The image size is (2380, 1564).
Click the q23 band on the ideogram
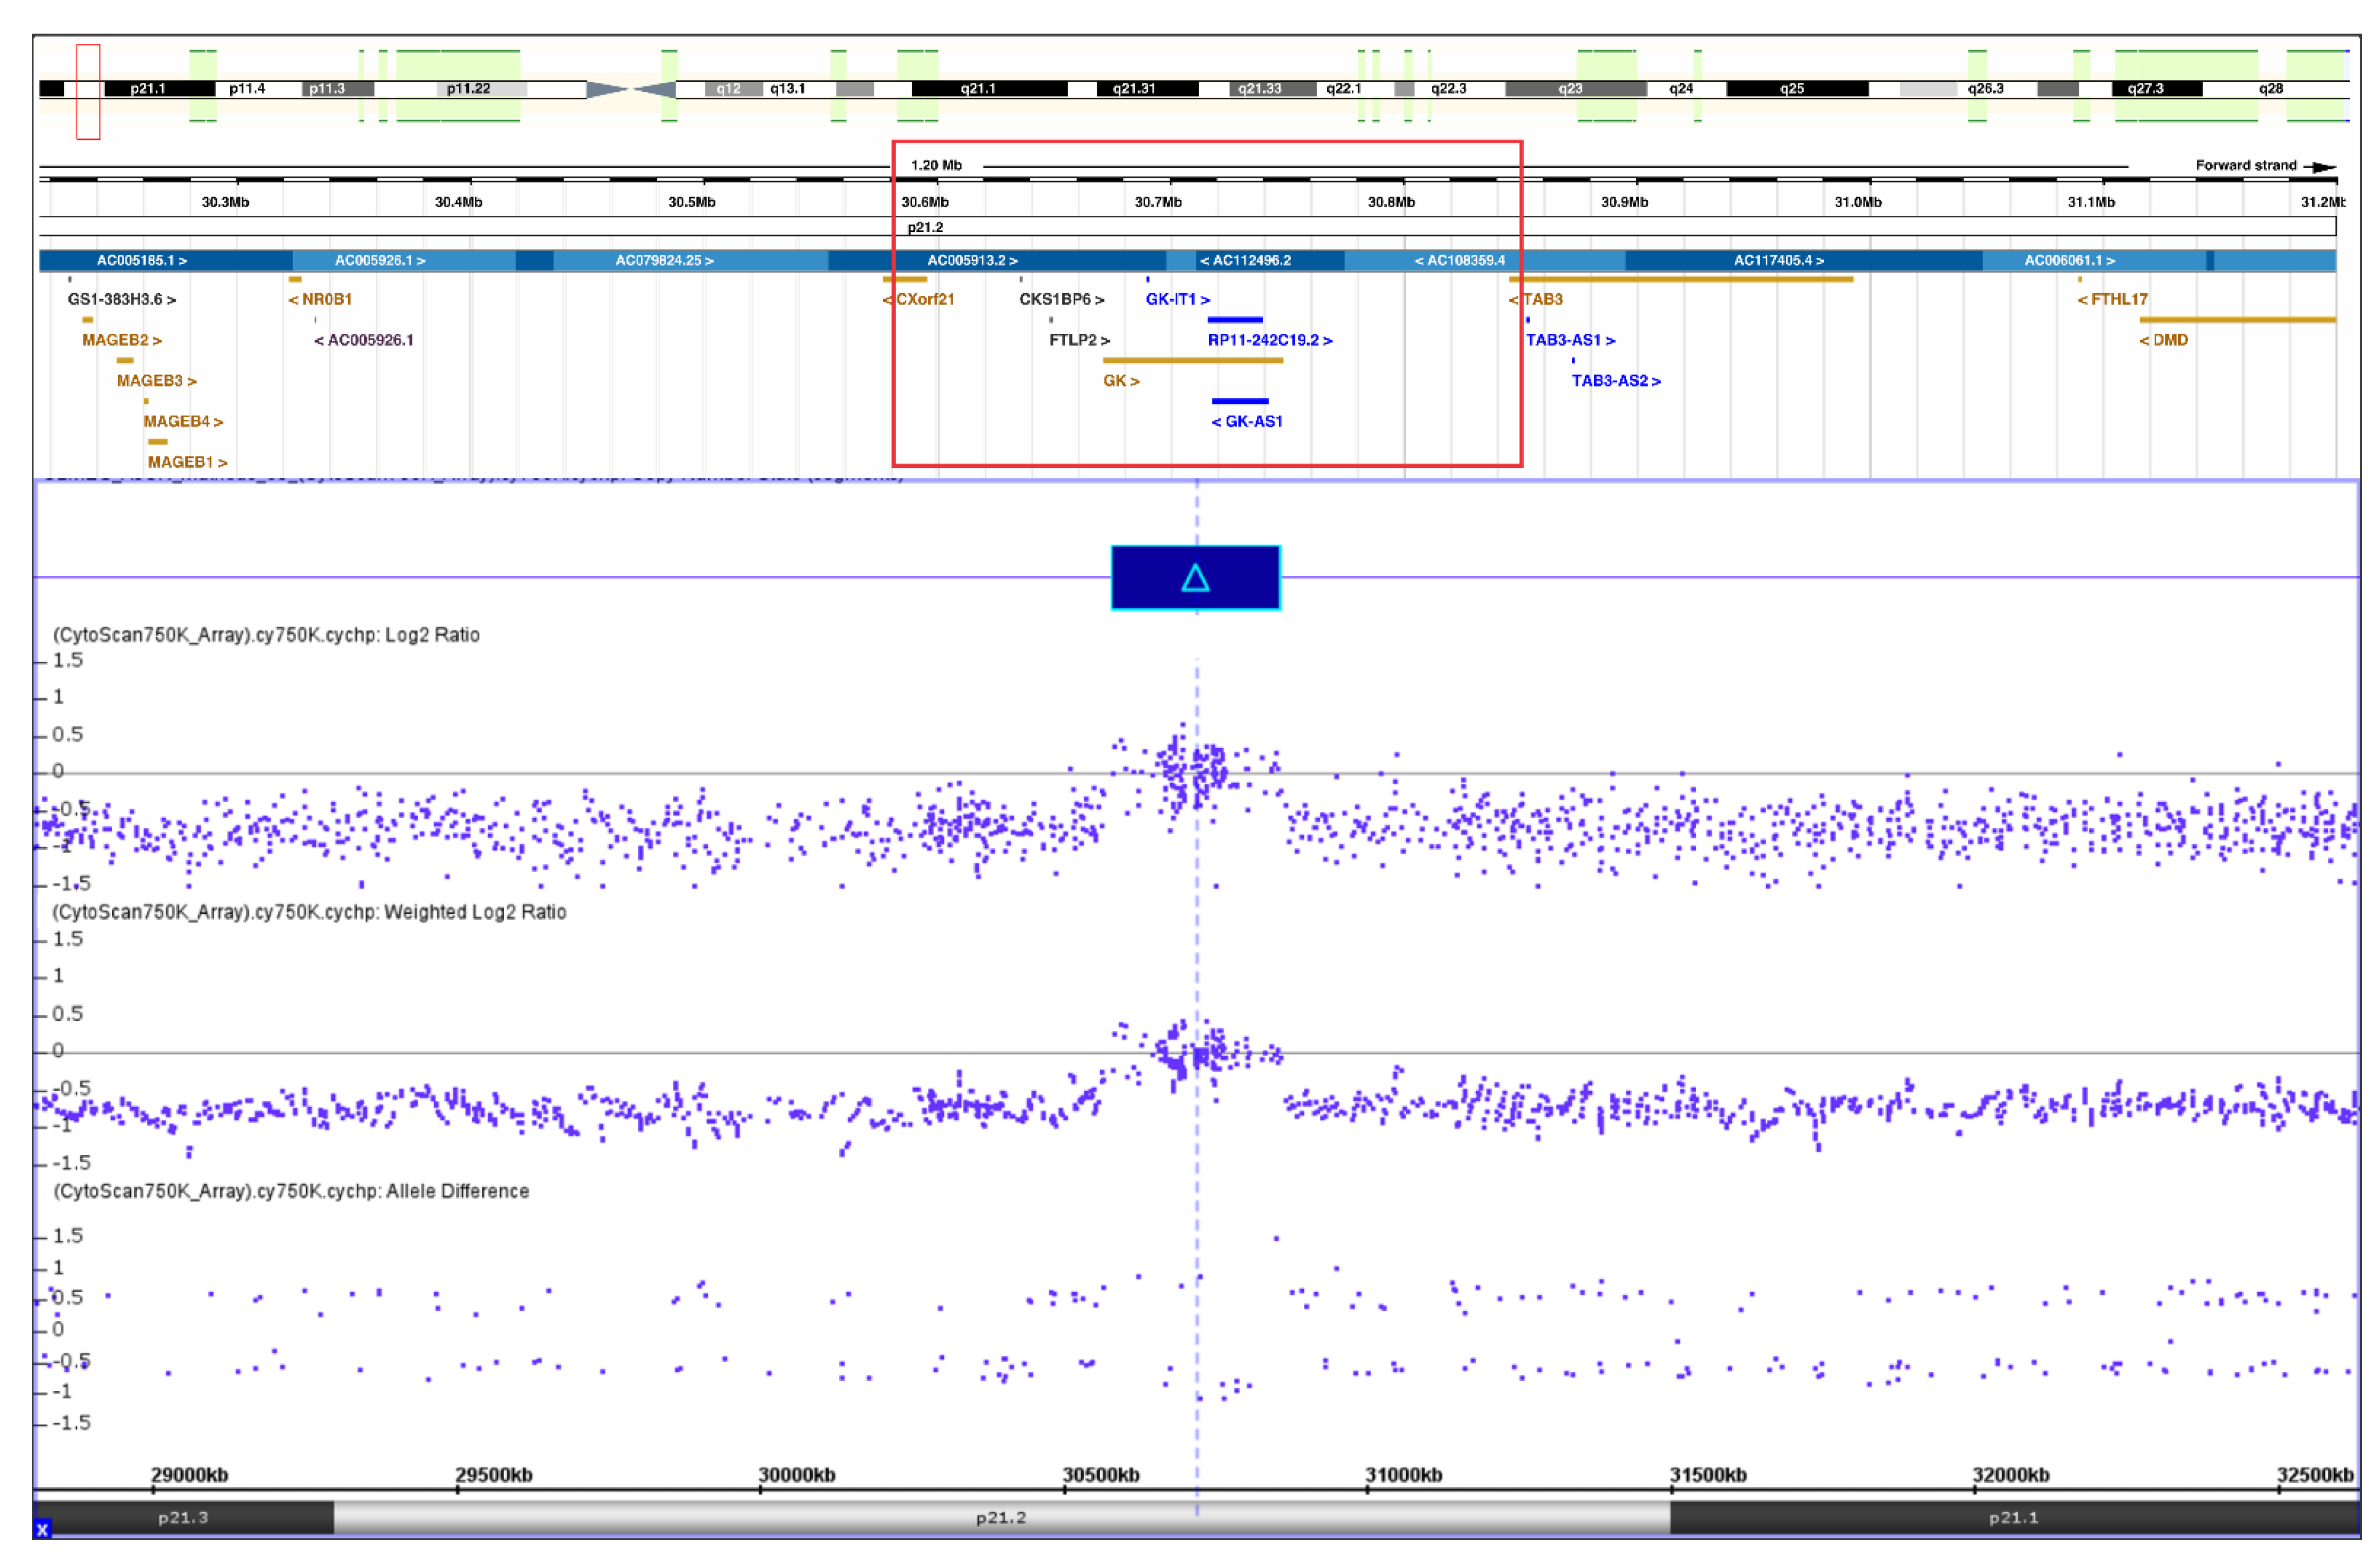(x=1576, y=89)
